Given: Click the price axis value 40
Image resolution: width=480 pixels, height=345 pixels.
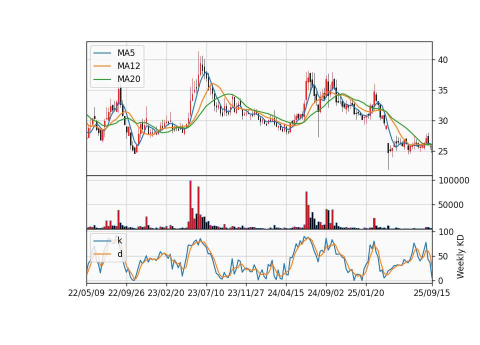Looking at the screenshot, I should point(443,60).
